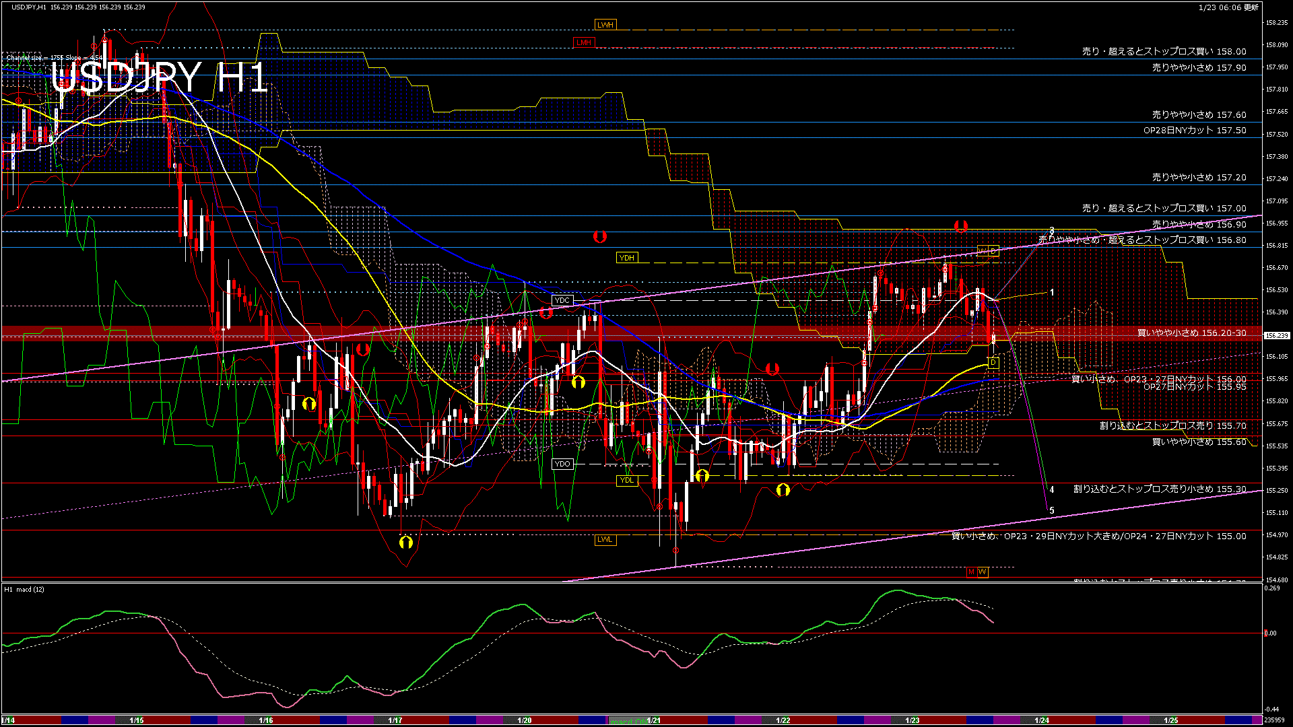Click the 1/16 date on time axis

tap(265, 720)
